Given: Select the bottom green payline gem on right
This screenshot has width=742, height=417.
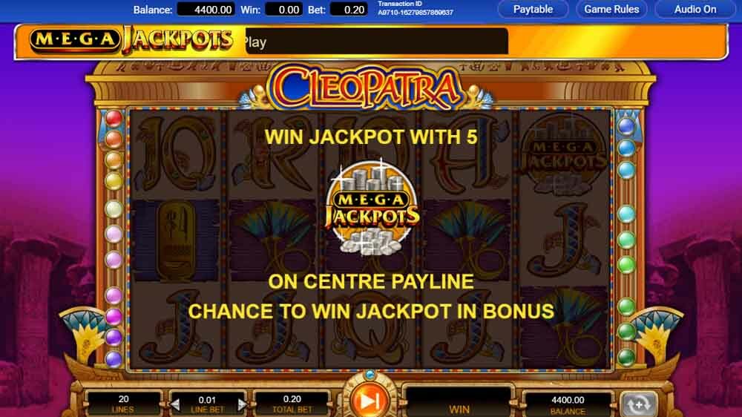Looking at the screenshot, I should pyautogui.click(x=626, y=357).
